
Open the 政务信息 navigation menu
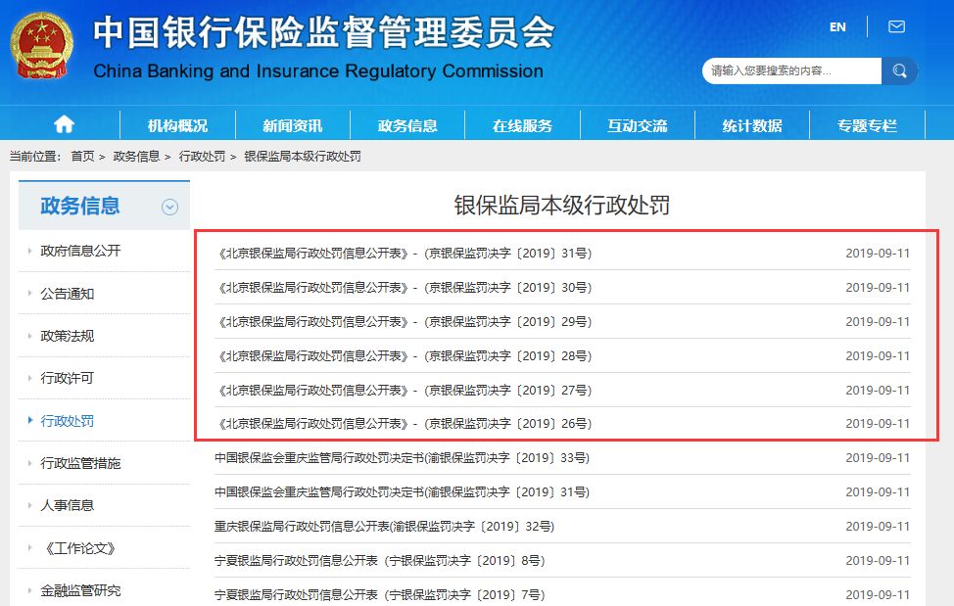click(x=407, y=126)
